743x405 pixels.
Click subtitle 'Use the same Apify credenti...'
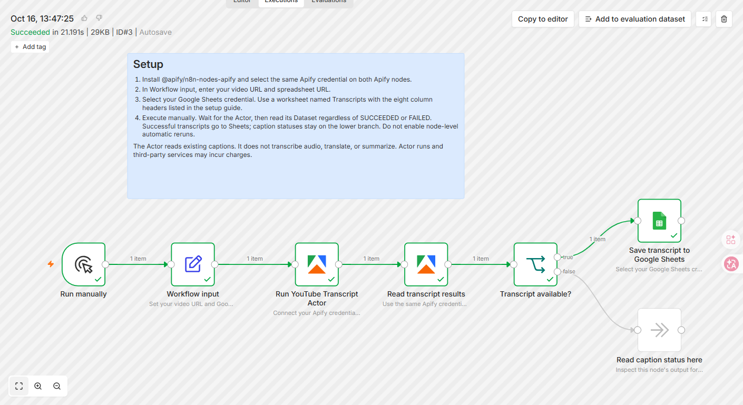[424, 304]
